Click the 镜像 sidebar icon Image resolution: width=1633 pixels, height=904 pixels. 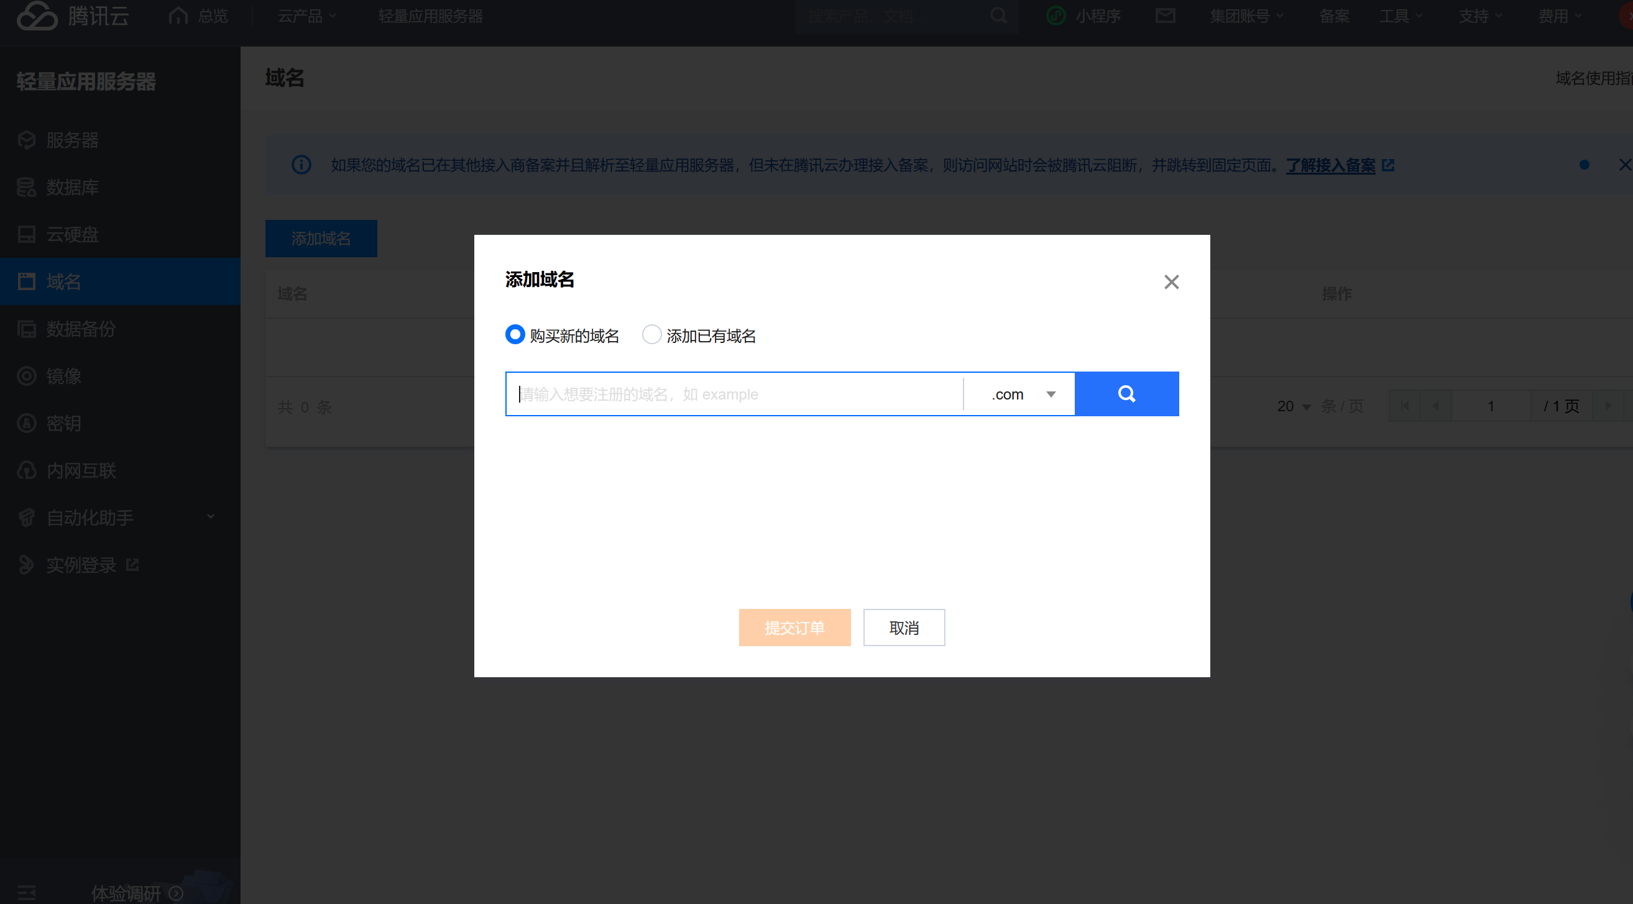click(27, 376)
